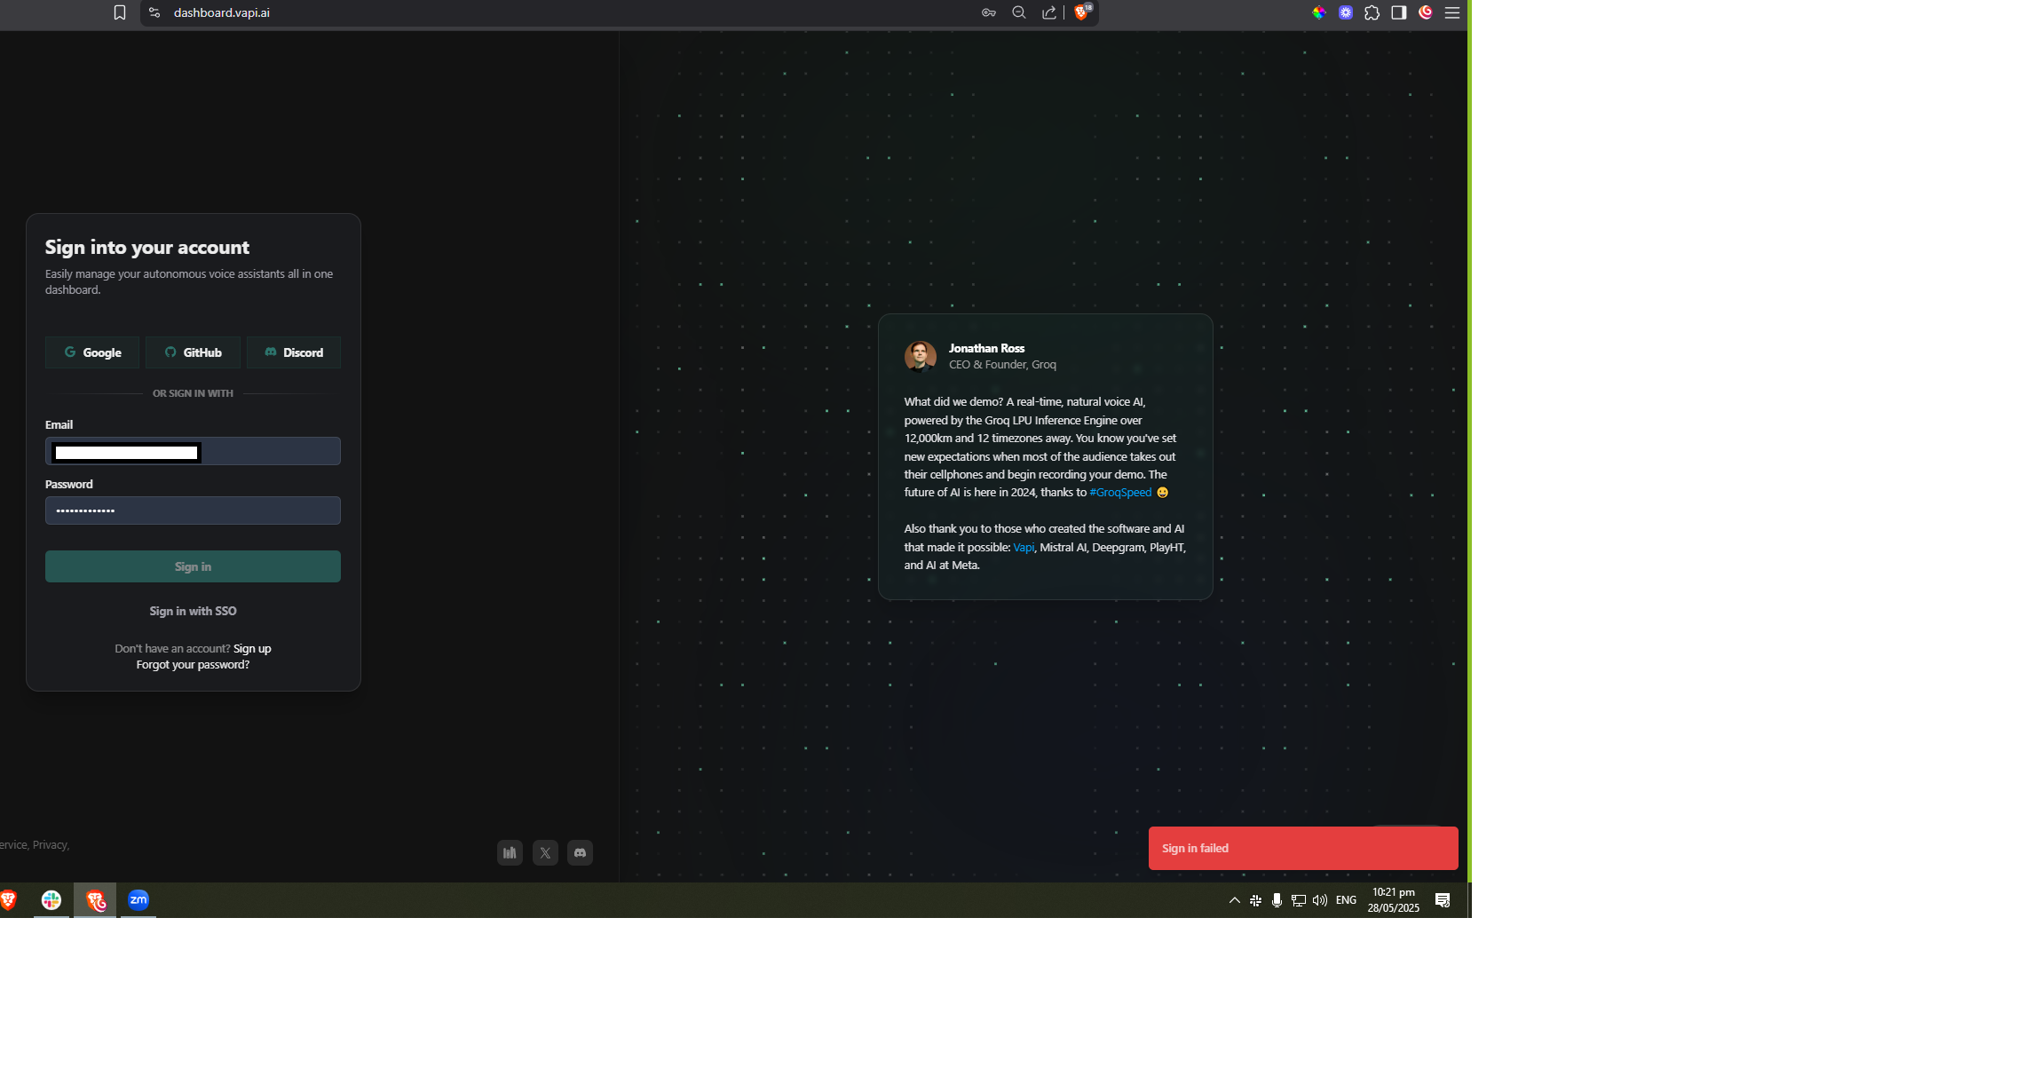
Task: Sign in with the GitHub option
Action: (192, 352)
